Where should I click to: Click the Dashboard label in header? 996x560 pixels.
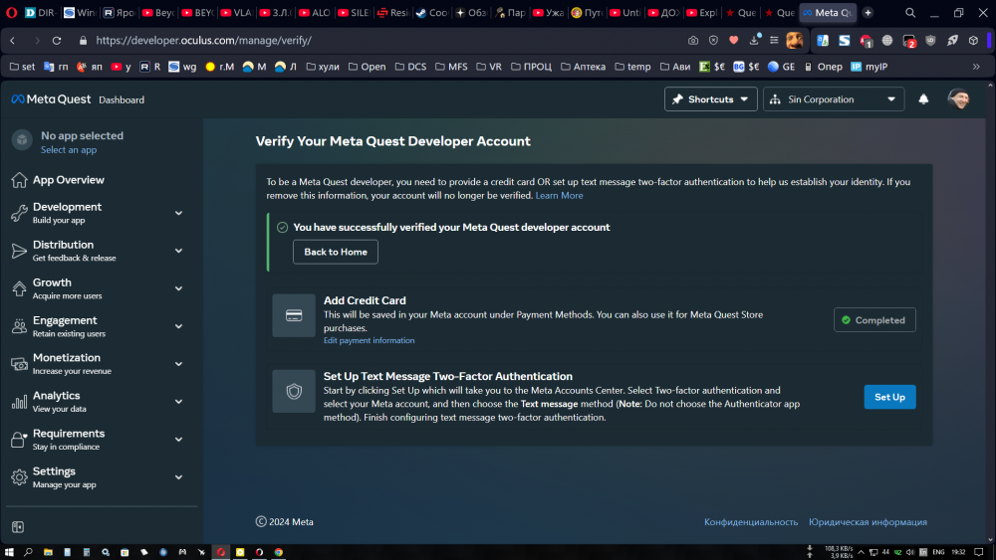[122, 100]
